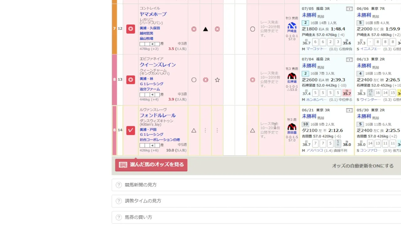
Task: Open trainer link 美浦・戸田
Action: point(148,129)
